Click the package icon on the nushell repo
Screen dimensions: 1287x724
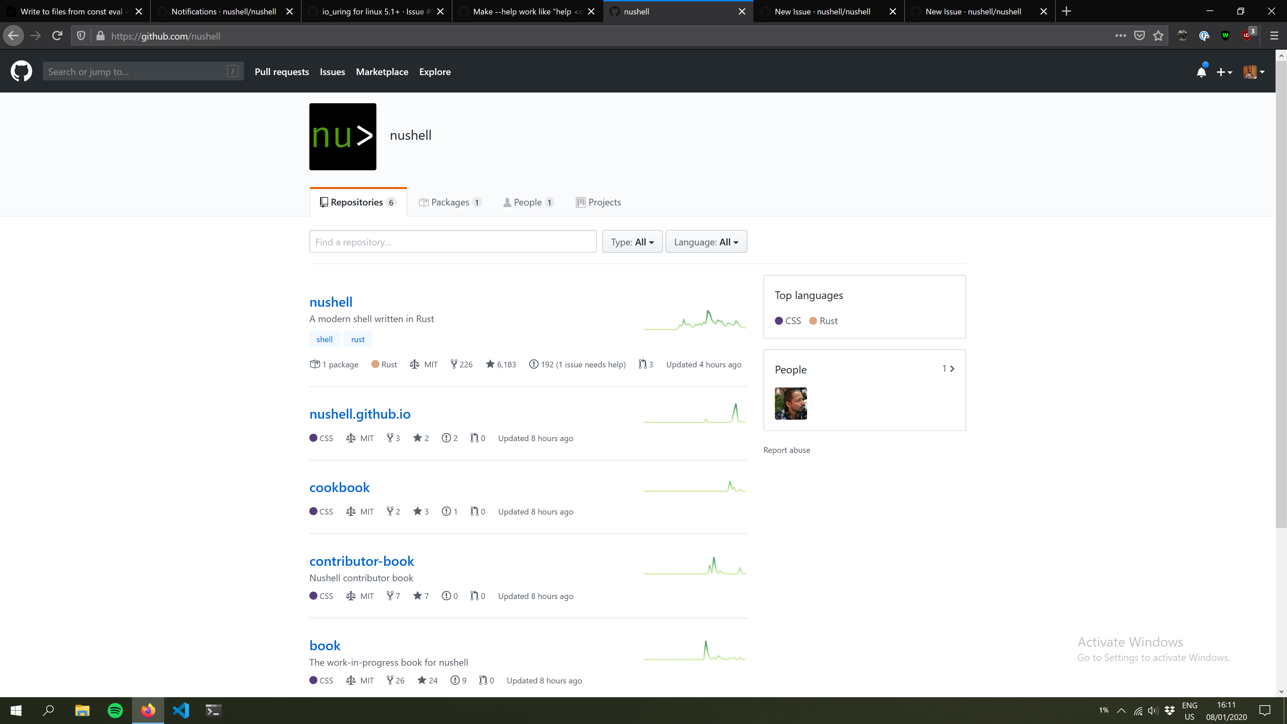click(315, 364)
